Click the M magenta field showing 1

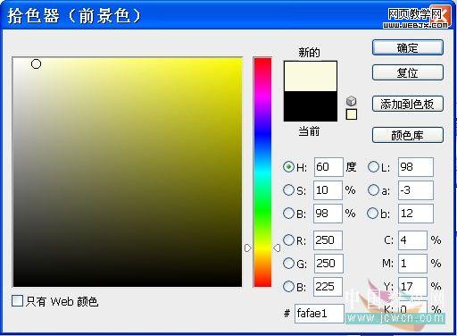[412, 263]
